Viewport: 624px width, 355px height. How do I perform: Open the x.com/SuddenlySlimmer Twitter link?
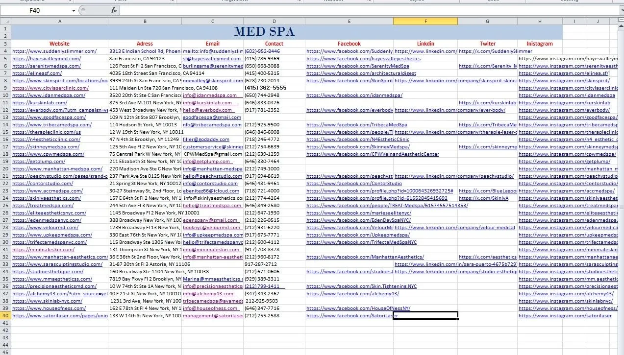pyautogui.click(x=495, y=51)
